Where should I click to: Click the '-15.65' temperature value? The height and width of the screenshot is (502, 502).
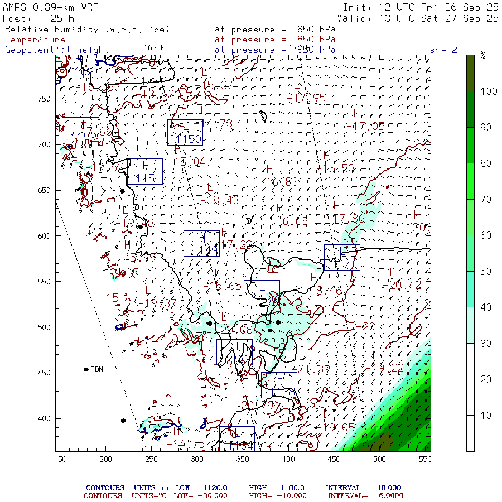pos(222,286)
